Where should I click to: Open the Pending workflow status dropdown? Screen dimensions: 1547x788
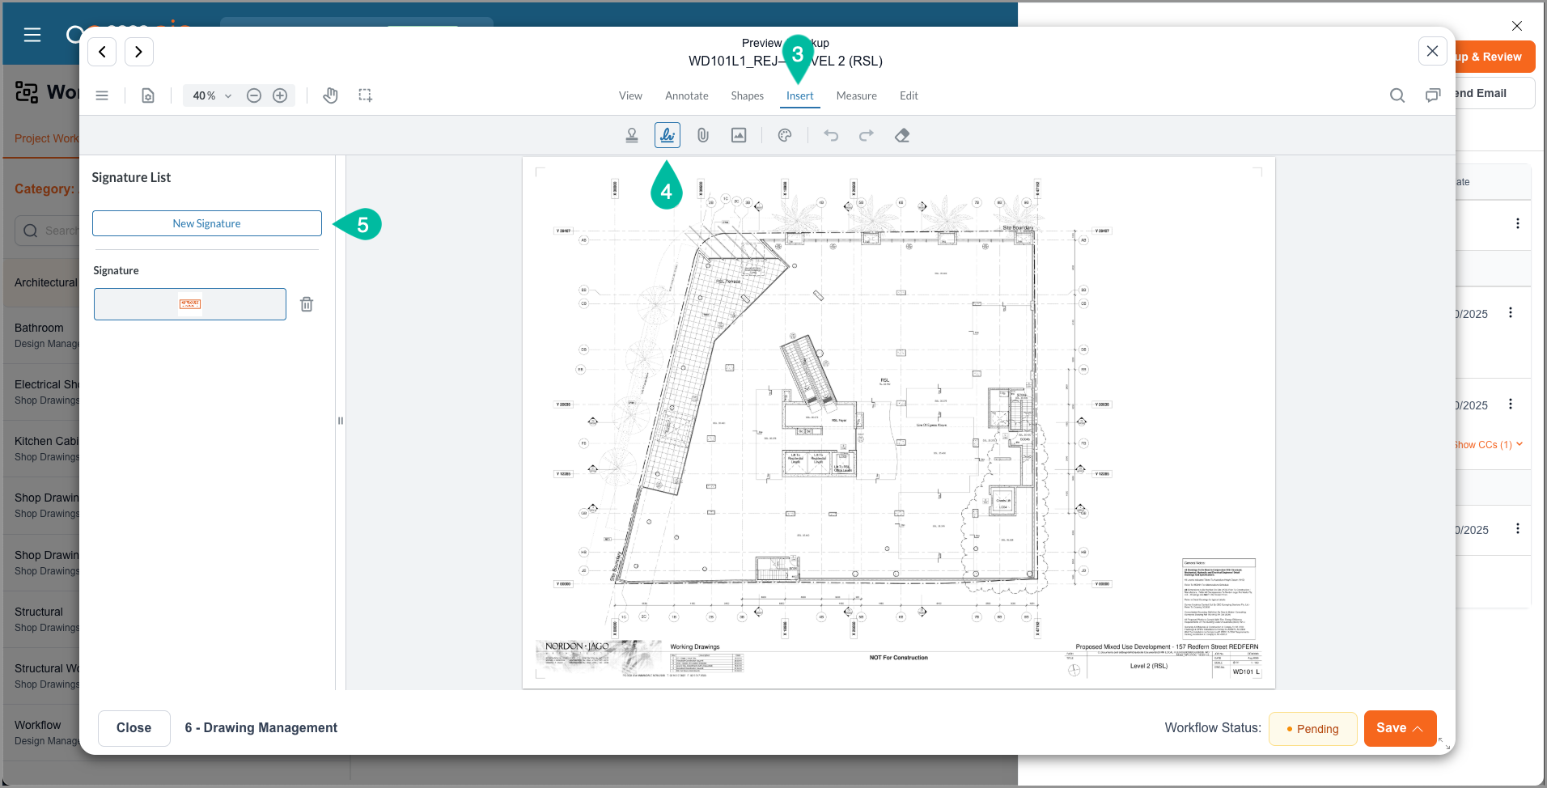pos(1312,729)
